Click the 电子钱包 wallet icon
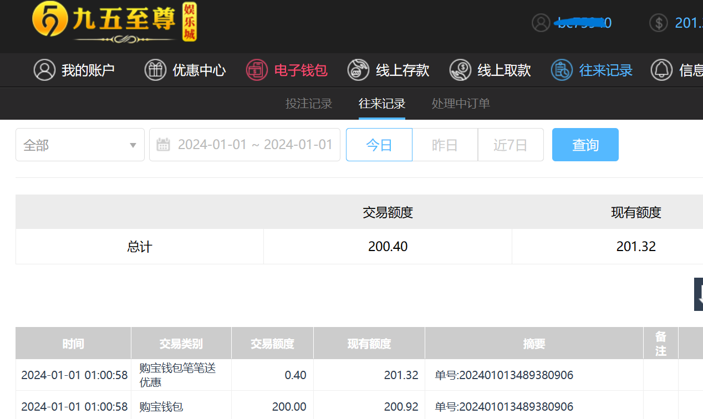Screen dimensions: 703x419 click(257, 70)
